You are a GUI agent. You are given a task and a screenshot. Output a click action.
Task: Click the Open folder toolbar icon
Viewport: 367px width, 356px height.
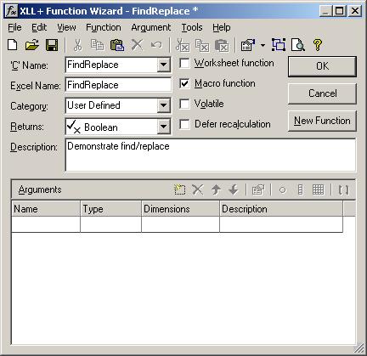coord(32,45)
